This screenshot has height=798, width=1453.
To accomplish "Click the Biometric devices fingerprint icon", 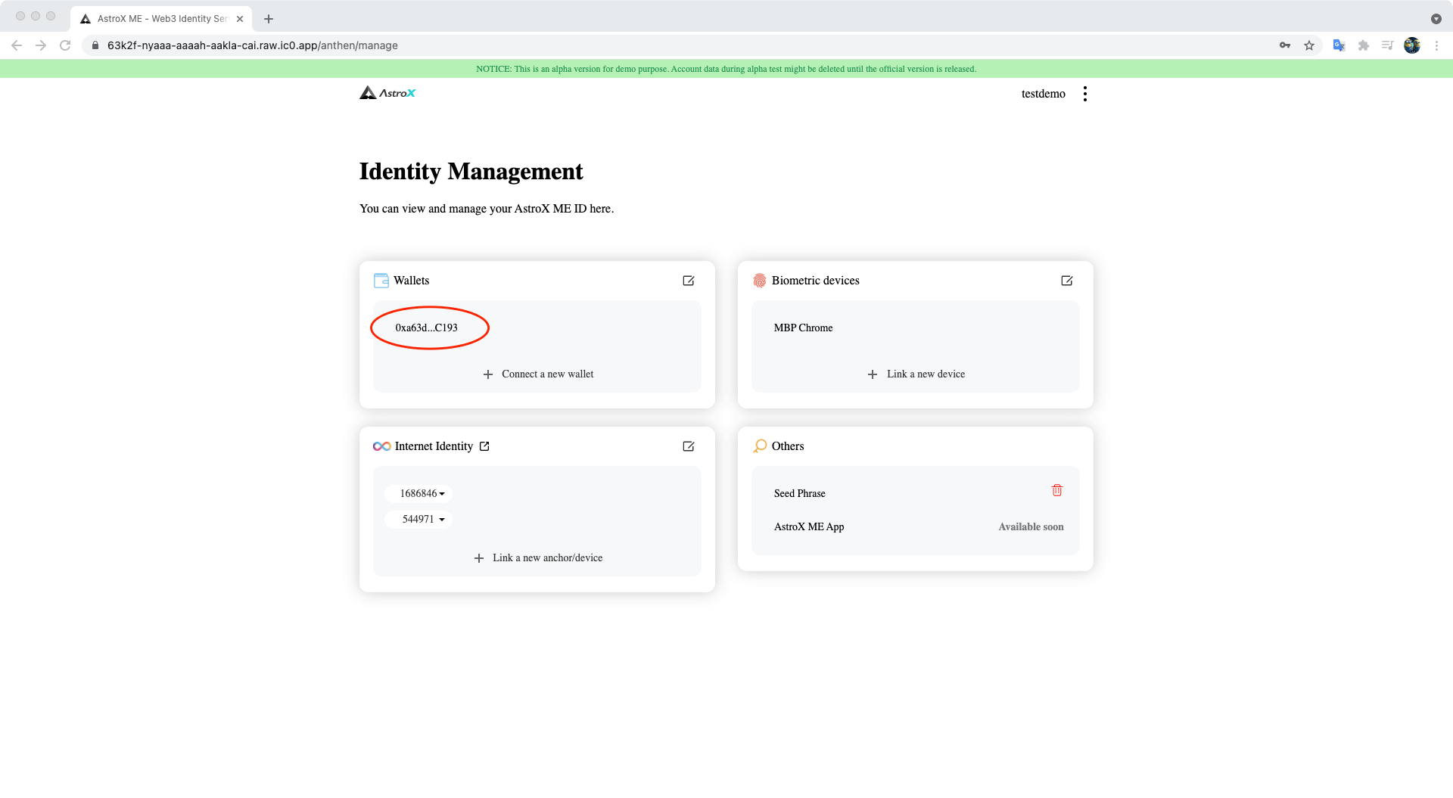I will pos(760,281).
